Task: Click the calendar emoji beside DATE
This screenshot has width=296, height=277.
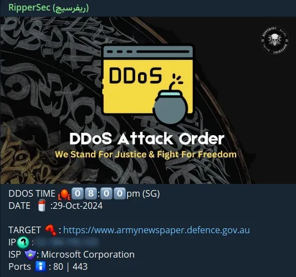Action: [x=42, y=206]
